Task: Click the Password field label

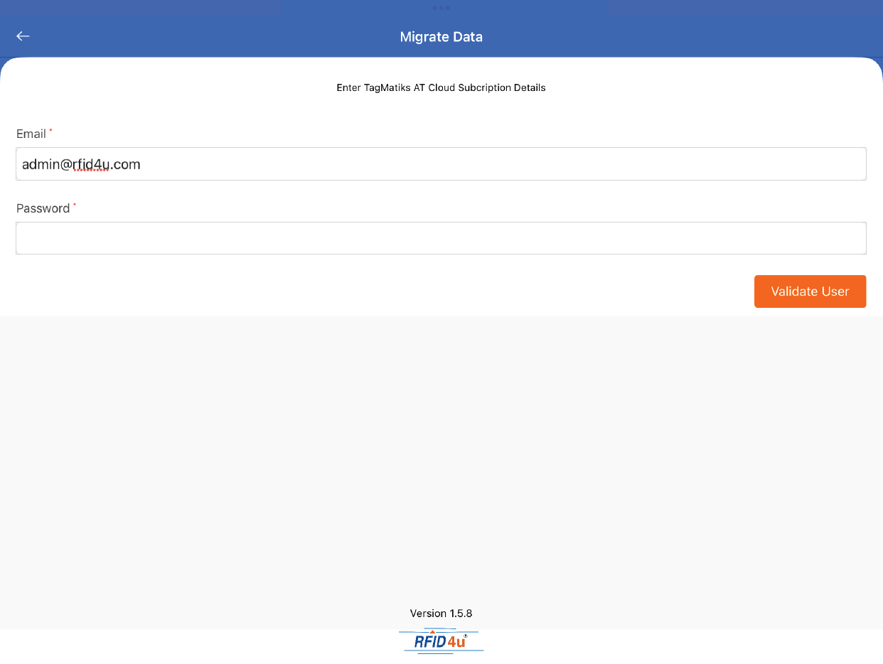Action: tap(43, 208)
